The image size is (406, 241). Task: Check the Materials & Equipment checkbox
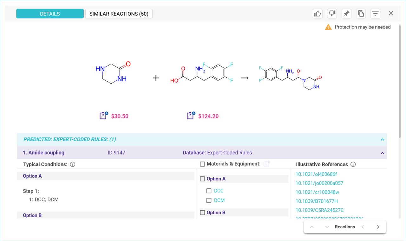coord(202,164)
